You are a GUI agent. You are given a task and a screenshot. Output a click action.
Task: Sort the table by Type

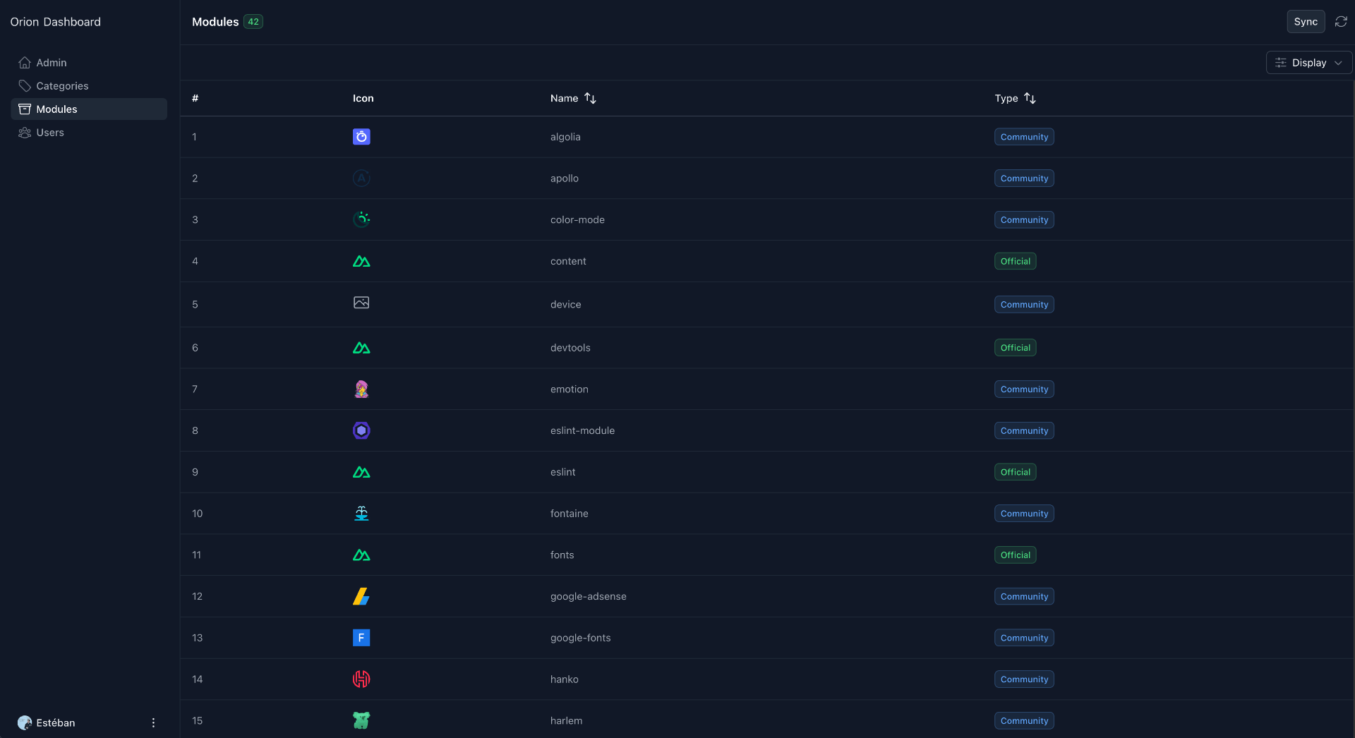[x=1015, y=98]
